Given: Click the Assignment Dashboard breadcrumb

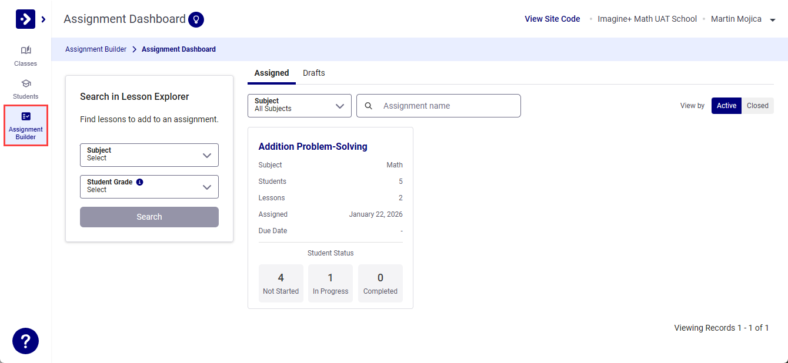Looking at the screenshot, I should (x=179, y=49).
